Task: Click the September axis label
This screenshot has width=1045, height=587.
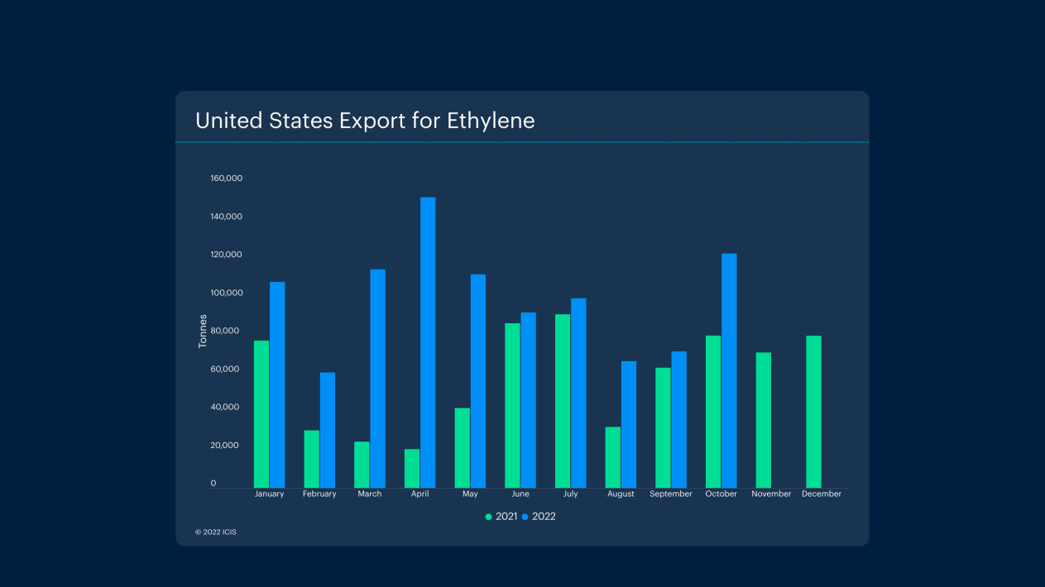Action: point(670,494)
